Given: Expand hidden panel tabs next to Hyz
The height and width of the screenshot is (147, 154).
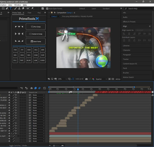Looking at the screenshot, I should [45, 13].
